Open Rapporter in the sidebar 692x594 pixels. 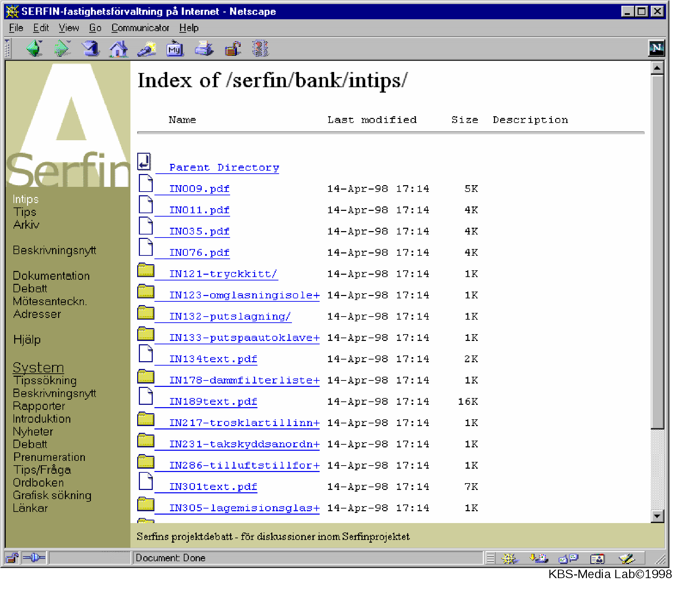[39, 406]
